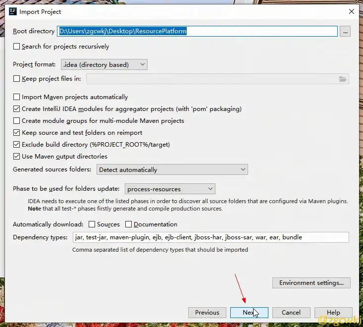Click the IntelliJ IDEA logo in title bar
This screenshot has height=327, width=363.
click(x=13, y=11)
